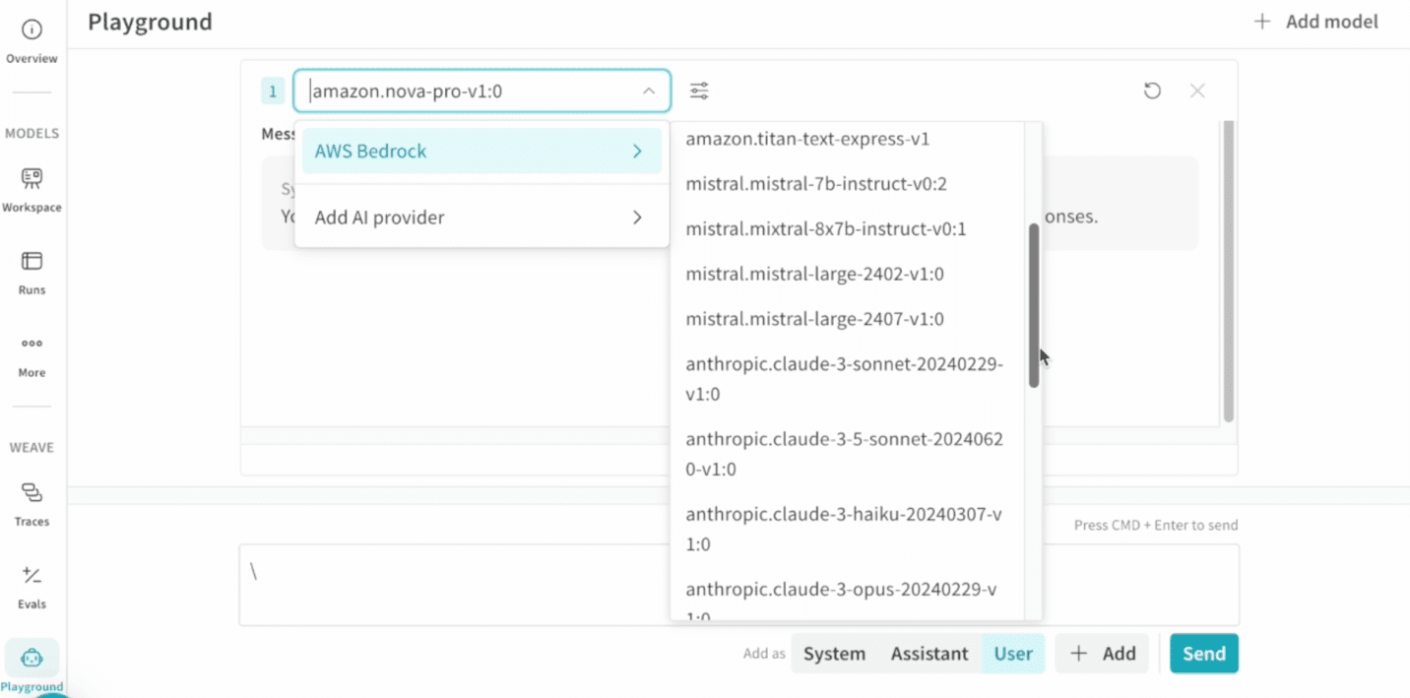Screen dimensions: 1410x698
Task: Open model settings sliders icon
Action: [x=698, y=92]
